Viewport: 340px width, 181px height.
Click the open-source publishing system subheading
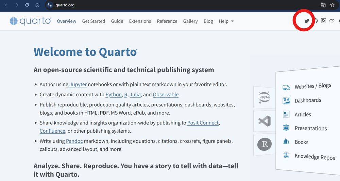coord(124,70)
